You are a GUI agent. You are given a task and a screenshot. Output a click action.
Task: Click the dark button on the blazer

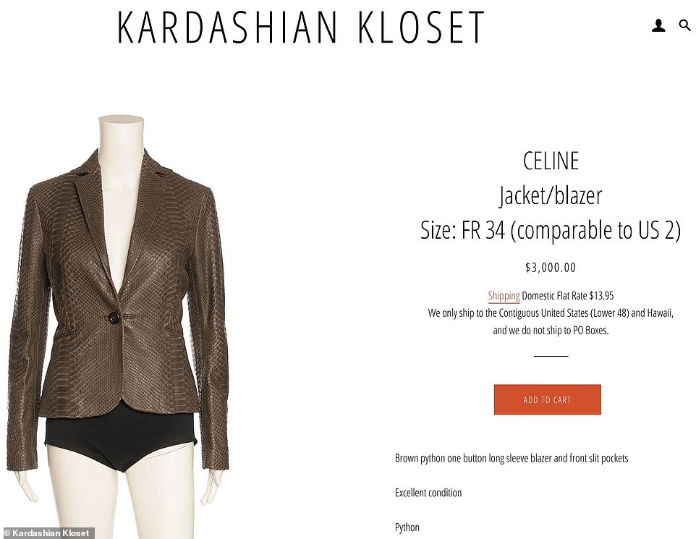112,317
